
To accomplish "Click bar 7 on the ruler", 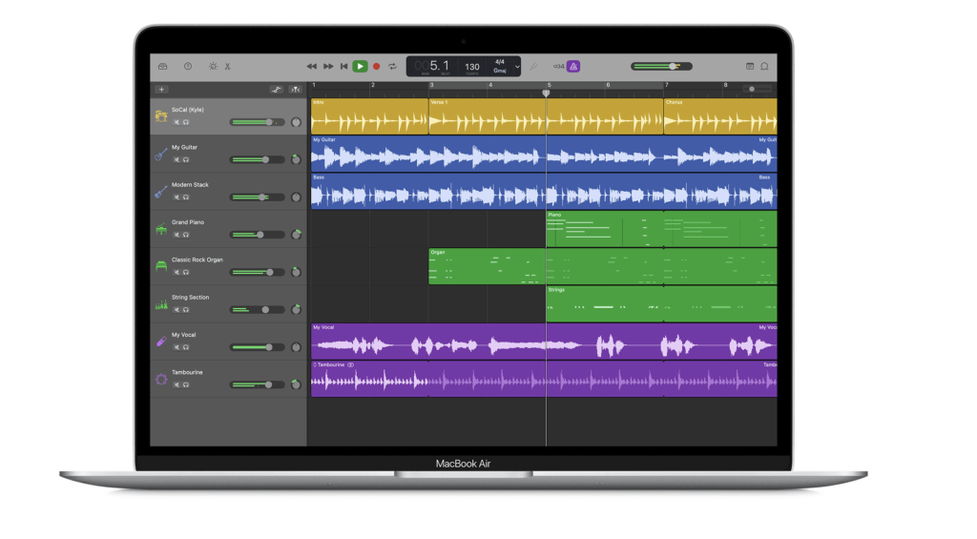I will tap(667, 85).
